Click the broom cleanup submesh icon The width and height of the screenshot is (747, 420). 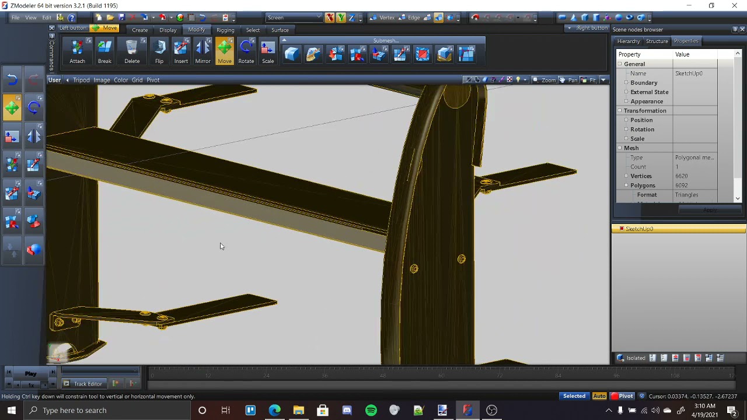[x=313, y=54]
